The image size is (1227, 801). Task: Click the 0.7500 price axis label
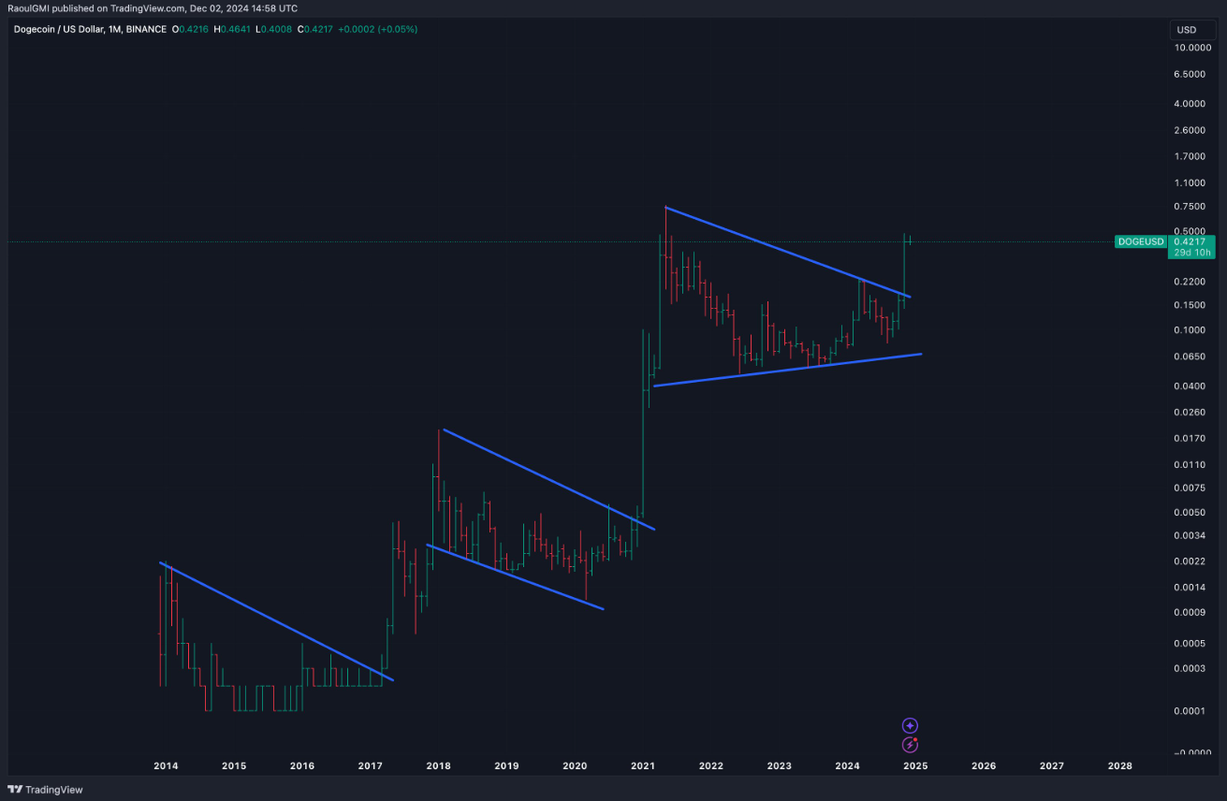pyautogui.click(x=1189, y=206)
